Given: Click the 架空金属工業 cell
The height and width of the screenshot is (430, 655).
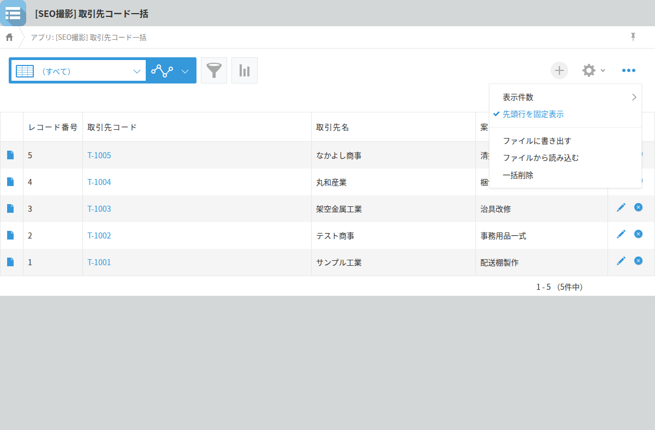Looking at the screenshot, I should tap(394, 209).
